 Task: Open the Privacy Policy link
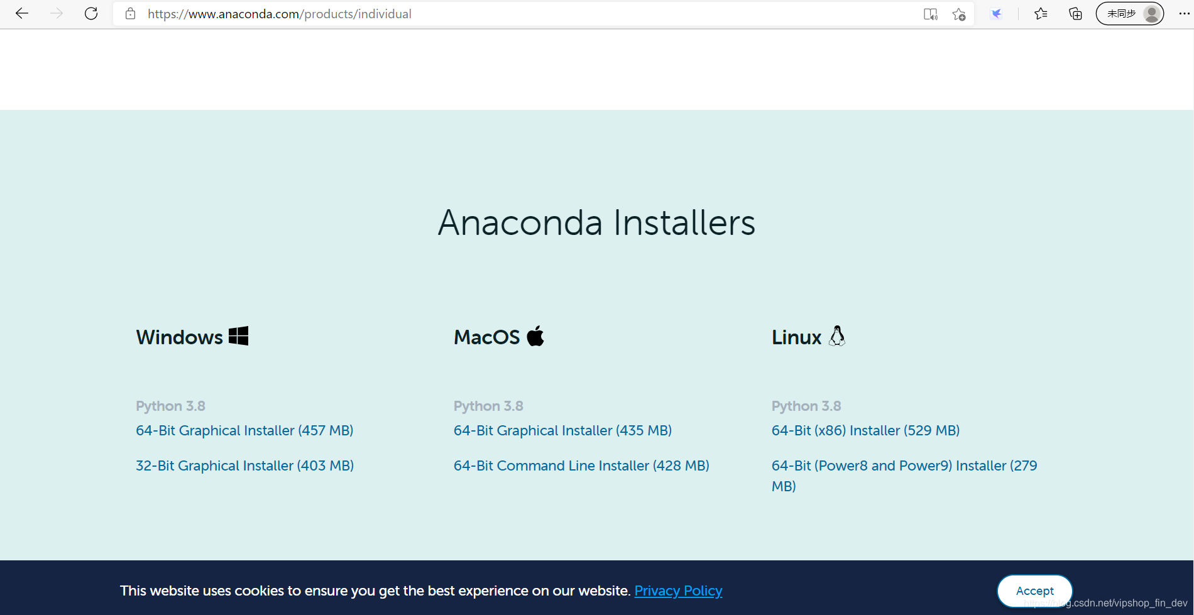[x=678, y=591]
